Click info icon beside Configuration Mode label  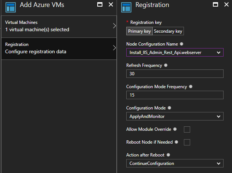coord(169,108)
